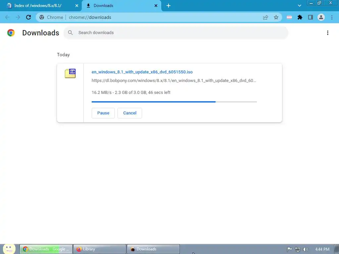Reload the chrome://downloads page
This screenshot has height=254, width=339.
pos(28,17)
